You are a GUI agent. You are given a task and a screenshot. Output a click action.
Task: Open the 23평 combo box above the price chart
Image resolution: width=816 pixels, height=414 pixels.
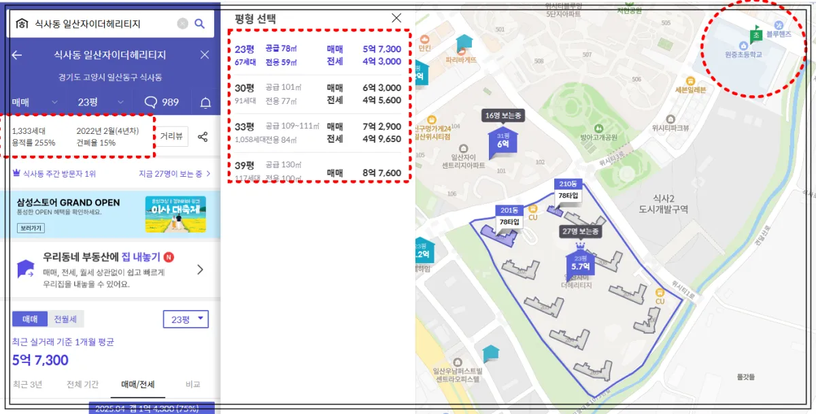[186, 319]
